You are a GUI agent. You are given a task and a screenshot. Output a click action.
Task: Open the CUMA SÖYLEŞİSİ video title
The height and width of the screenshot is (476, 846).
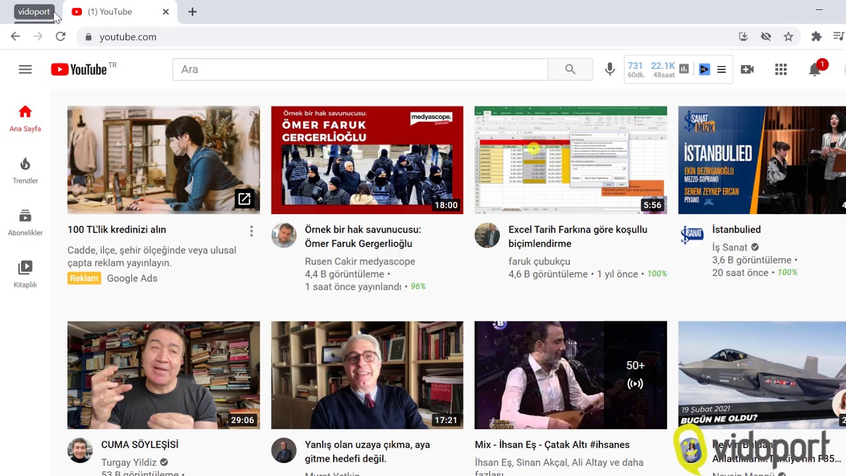[139, 445]
